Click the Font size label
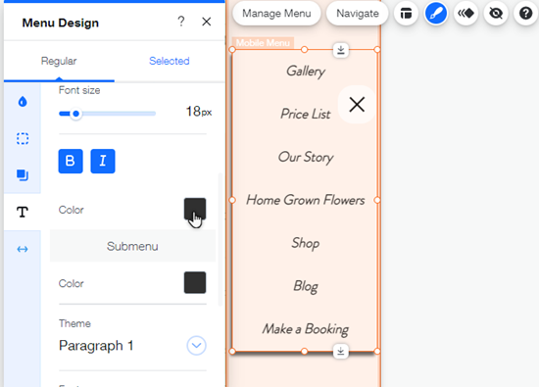The image size is (539, 387). coord(79,90)
